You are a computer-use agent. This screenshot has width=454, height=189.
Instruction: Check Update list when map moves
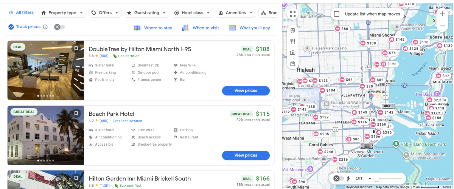337,14
